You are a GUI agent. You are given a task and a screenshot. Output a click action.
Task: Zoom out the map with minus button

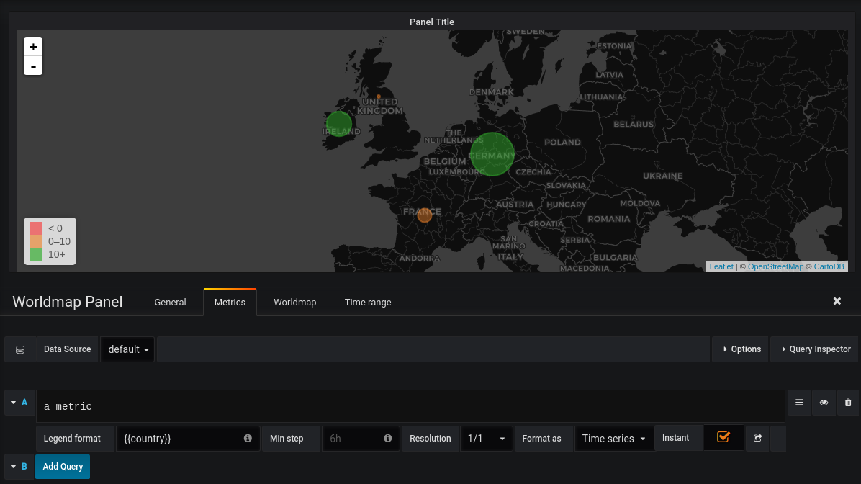(33, 66)
